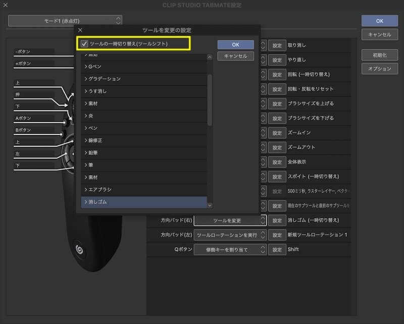The width and height of the screenshot is (404, 324).
Task: Click the 押 label on device diagram
Action: tap(18, 94)
